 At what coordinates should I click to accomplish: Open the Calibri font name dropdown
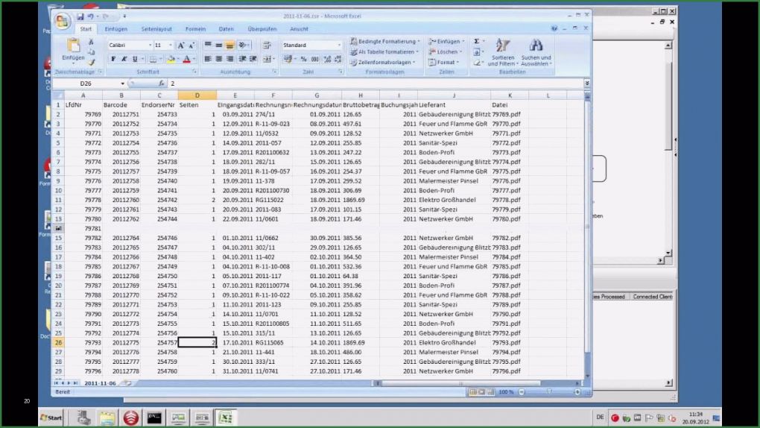pos(151,45)
